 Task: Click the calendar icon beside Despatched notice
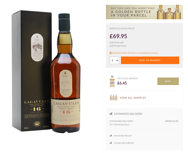pyautogui.click(x=110, y=53)
